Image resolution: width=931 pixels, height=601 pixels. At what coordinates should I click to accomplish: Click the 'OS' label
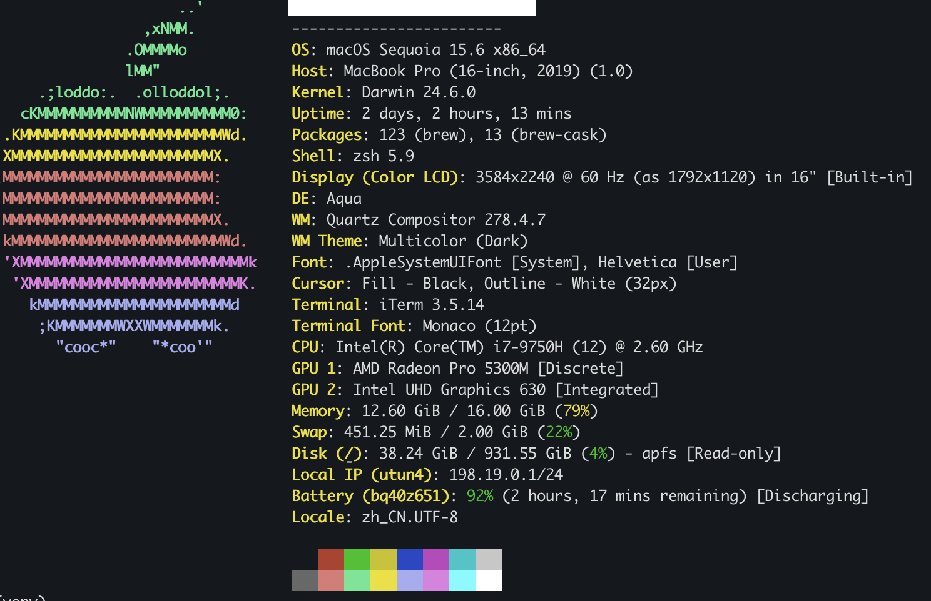coord(300,50)
